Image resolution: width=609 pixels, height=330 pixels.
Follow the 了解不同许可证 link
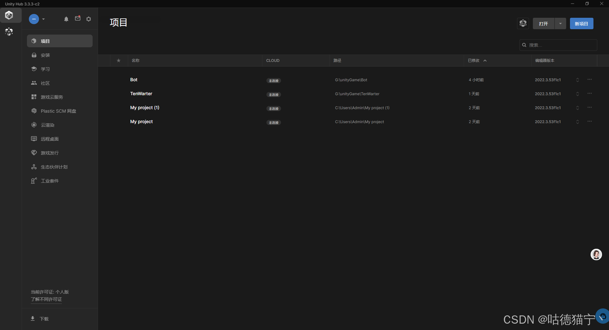click(x=46, y=300)
